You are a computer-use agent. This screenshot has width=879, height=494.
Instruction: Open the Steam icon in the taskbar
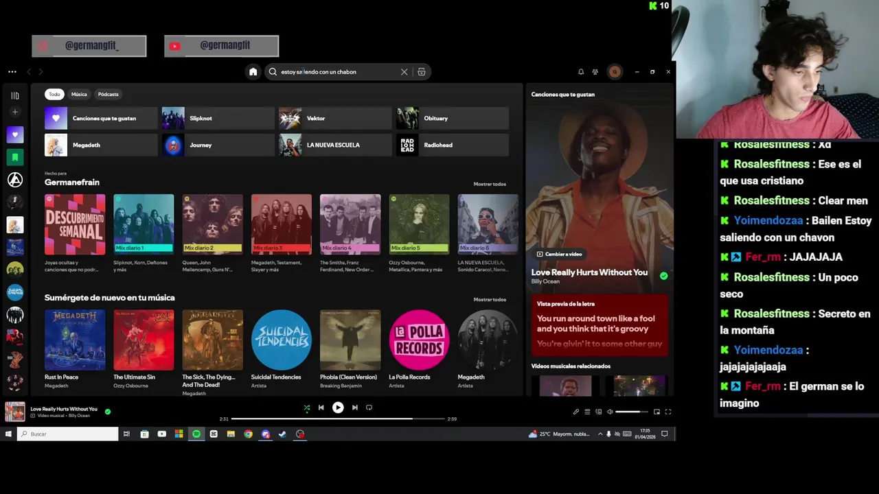point(282,434)
